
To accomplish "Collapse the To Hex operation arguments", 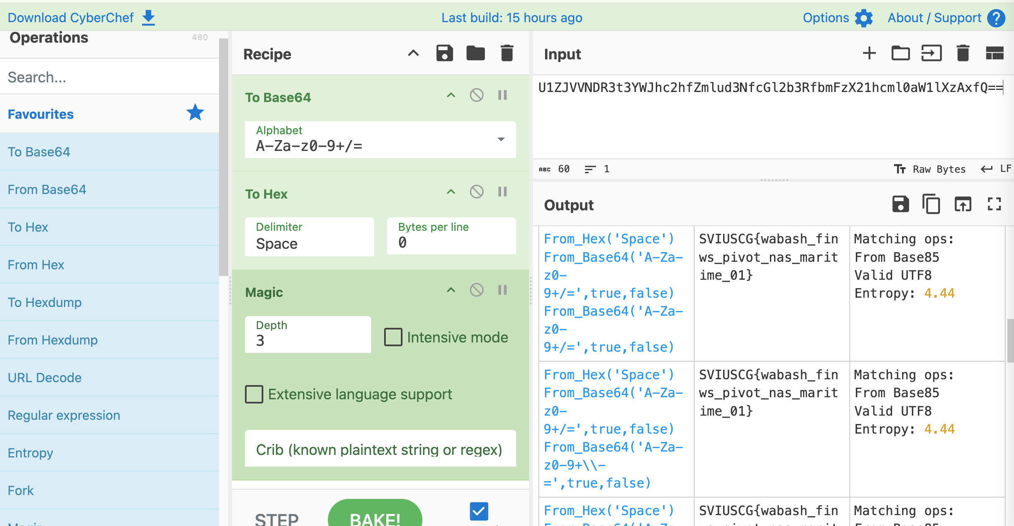I will coord(451,192).
